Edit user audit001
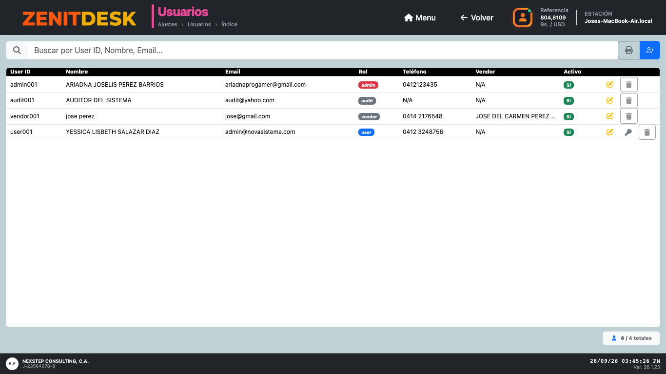Image resolution: width=666 pixels, height=374 pixels. click(x=609, y=100)
